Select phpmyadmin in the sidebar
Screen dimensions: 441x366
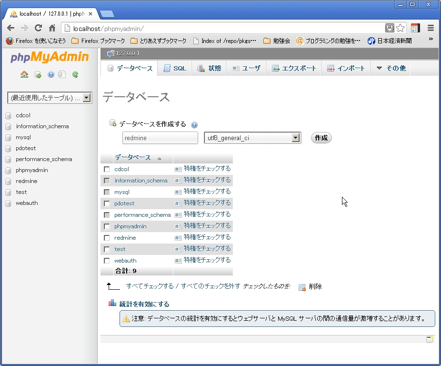32,170
